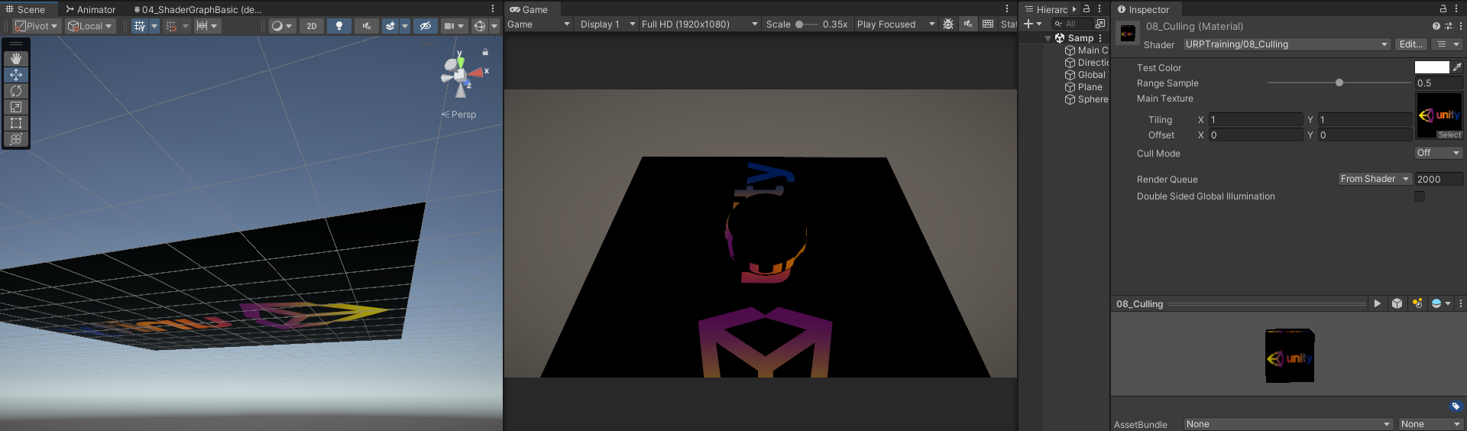Open Full HD resolution dropdown
This screenshot has height=431, width=1467.
click(x=699, y=24)
